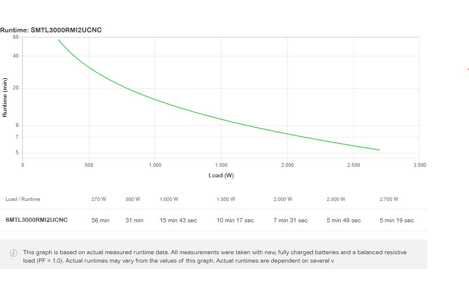
Task: Click the 270 W column header
Action: pyautogui.click(x=99, y=199)
